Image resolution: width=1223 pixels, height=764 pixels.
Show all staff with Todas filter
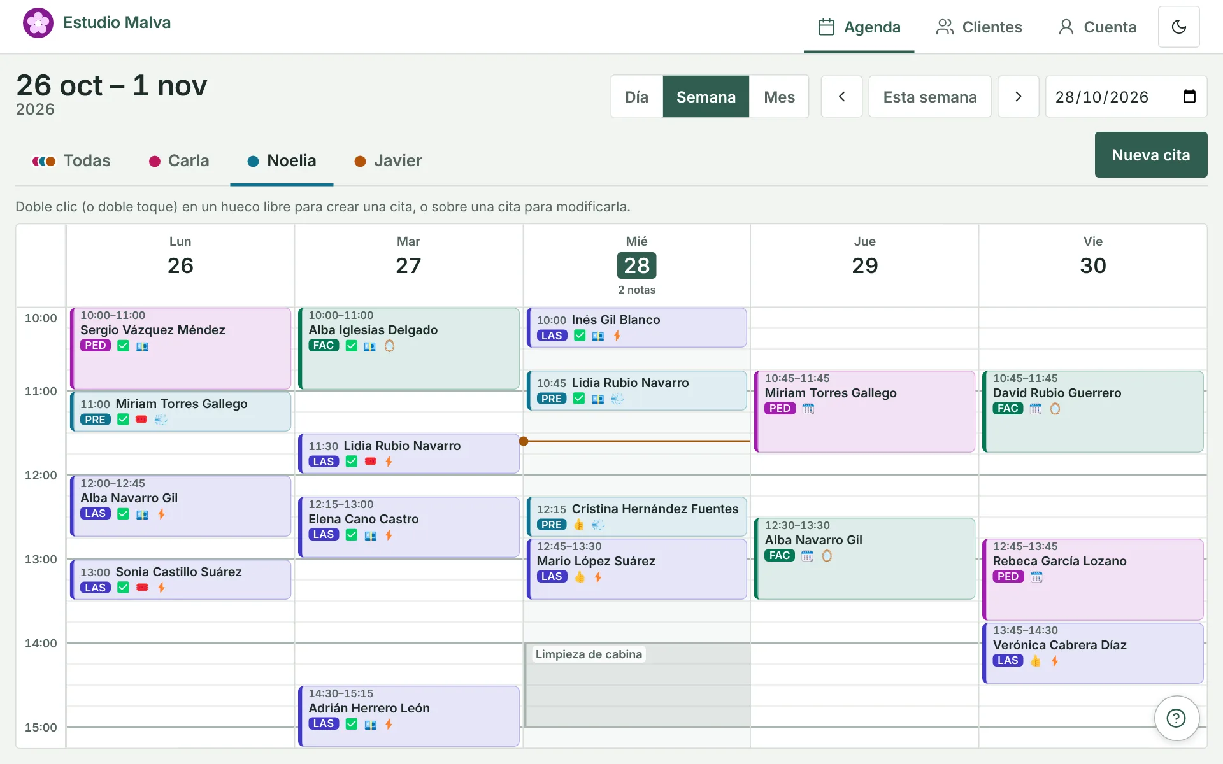pyautogui.click(x=71, y=160)
